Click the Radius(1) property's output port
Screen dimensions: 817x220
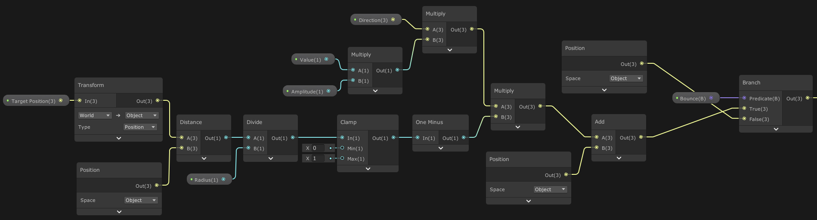223,180
